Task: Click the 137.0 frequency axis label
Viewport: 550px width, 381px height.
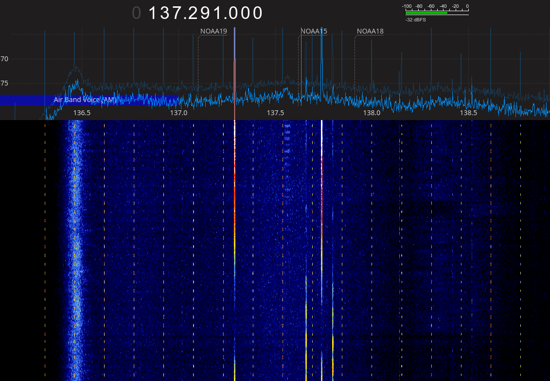Action: (x=178, y=113)
